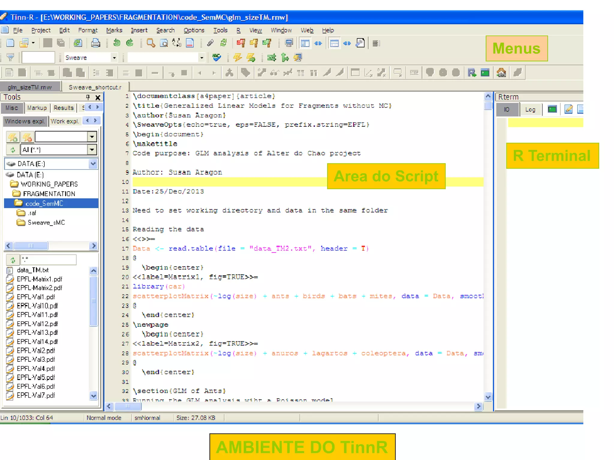Click the filter text input field

(x=38, y=57)
